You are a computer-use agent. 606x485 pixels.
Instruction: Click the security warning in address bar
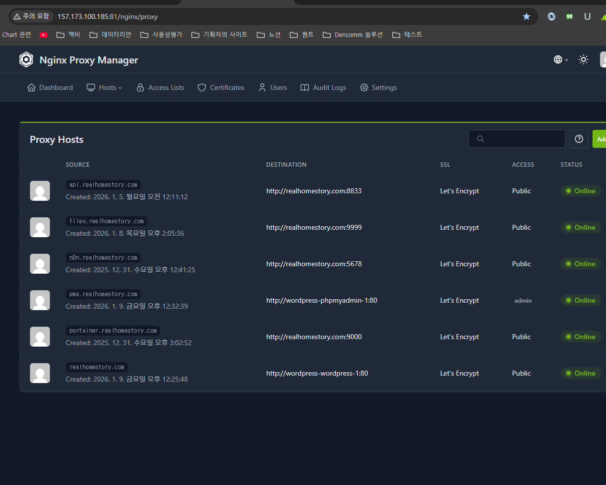[31, 16]
